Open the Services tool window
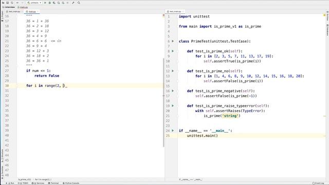The width and height of the screenshot is (329, 185). (38, 183)
